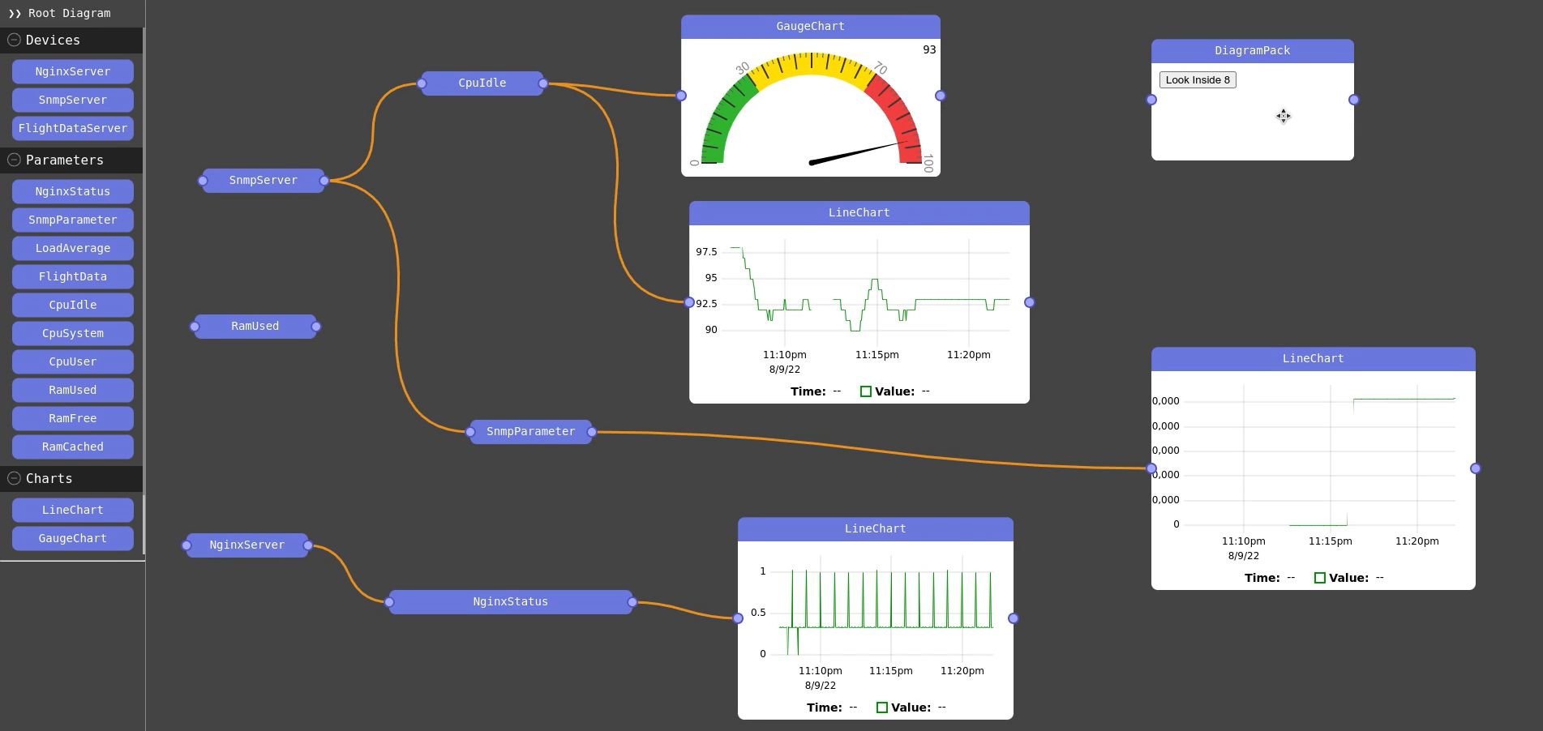Collapse the Devices section
Viewport: 1543px width, 731px height.
coord(13,39)
